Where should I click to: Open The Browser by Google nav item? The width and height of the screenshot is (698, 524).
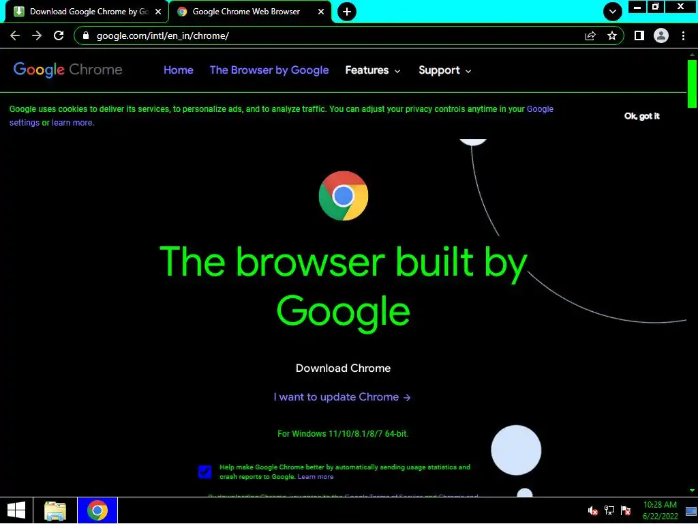point(269,70)
